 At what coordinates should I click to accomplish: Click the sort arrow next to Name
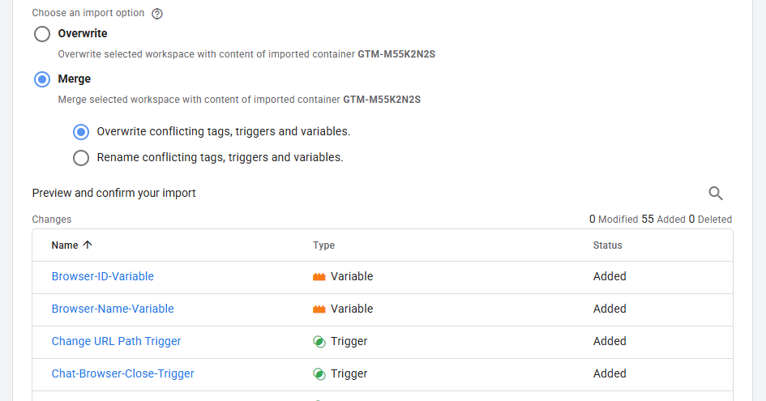coord(88,245)
